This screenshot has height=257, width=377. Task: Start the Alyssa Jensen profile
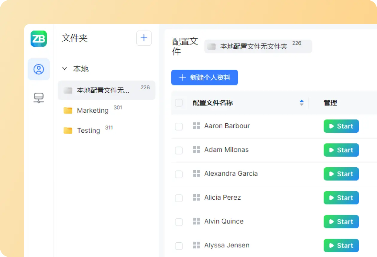[x=341, y=246]
